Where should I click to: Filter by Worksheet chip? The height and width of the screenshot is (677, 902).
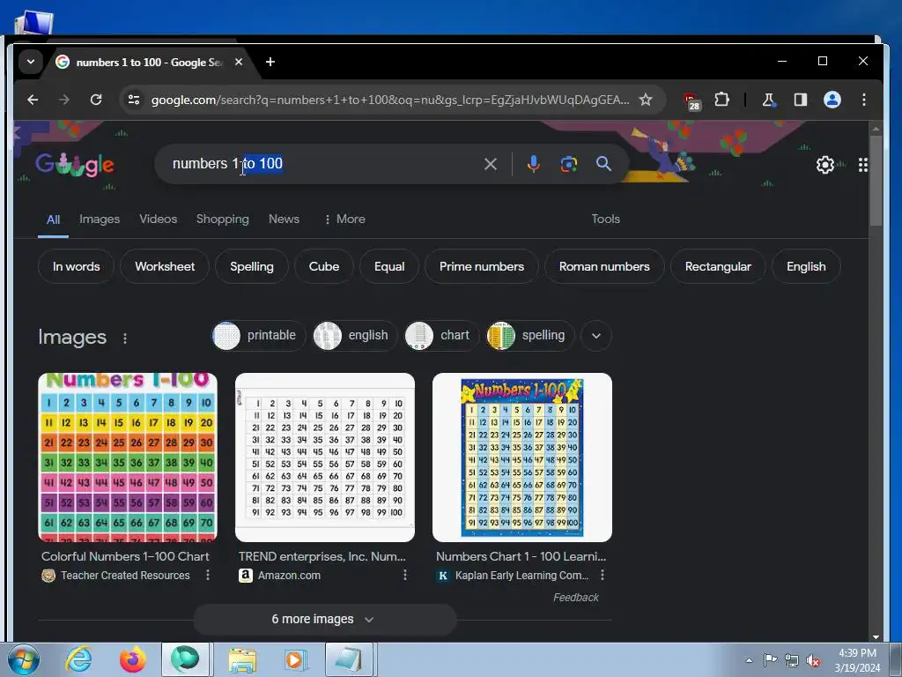(x=165, y=266)
